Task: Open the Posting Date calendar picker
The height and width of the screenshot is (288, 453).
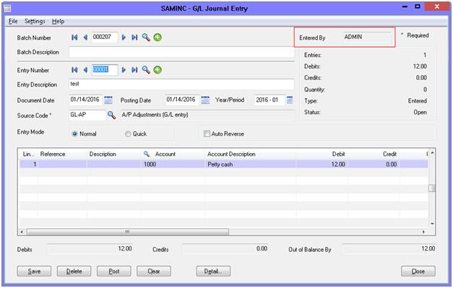Action: click(x=205, y=100)
